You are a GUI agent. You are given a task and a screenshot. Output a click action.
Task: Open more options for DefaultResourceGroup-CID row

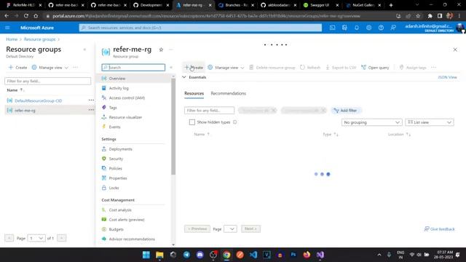pos(91,100)
